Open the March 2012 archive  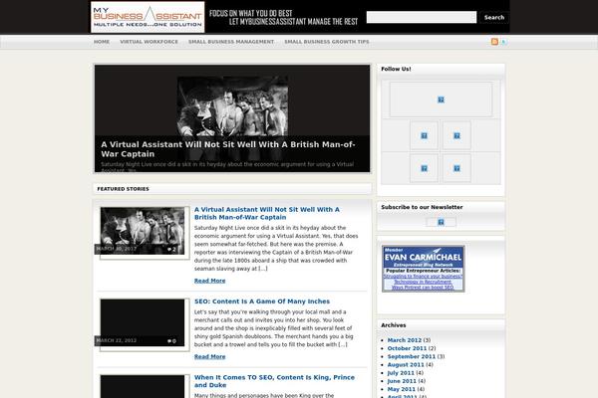(405, 340)
